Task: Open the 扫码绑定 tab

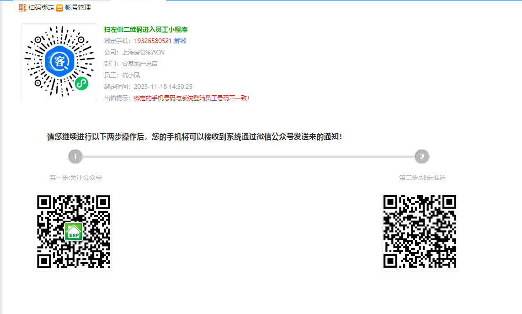Action: pyautogui.click(x=41, y=8)
